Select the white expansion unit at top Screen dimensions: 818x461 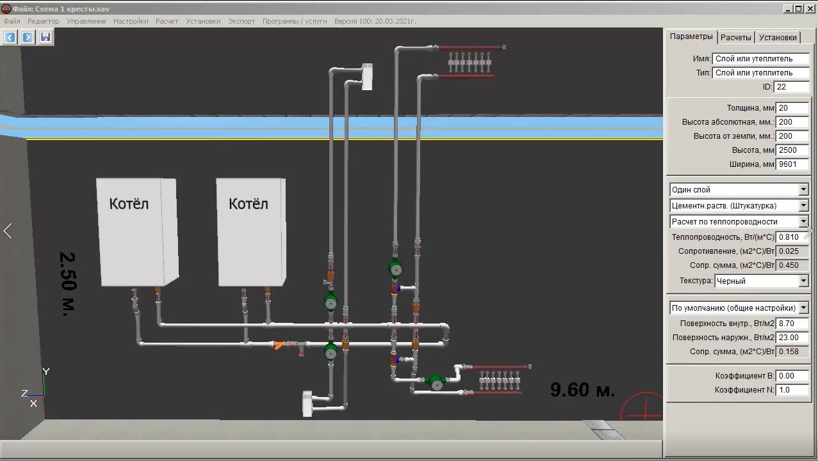click(x=367, y=76)
